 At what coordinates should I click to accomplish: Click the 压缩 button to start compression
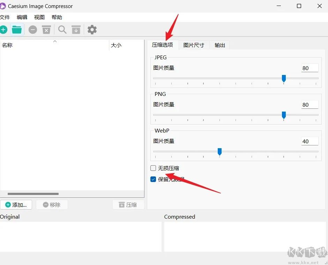tap(128, 205)
